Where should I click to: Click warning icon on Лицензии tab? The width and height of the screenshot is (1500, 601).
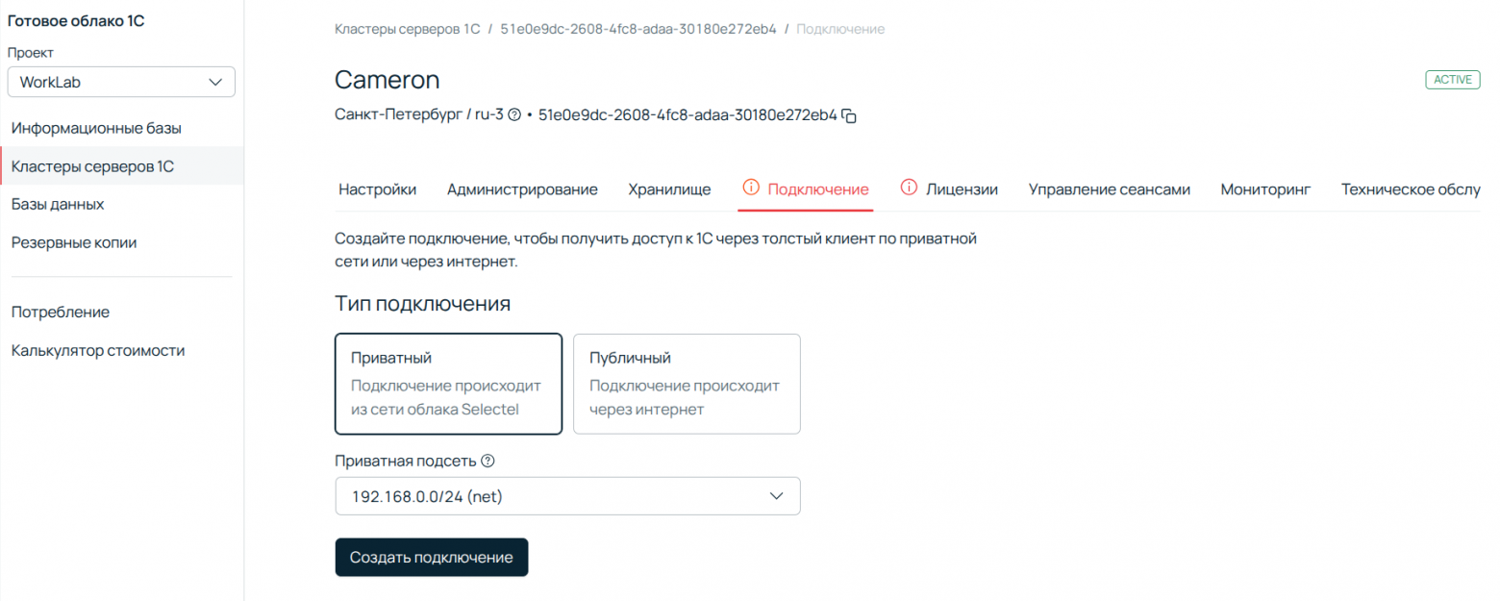tap(909, 188)
